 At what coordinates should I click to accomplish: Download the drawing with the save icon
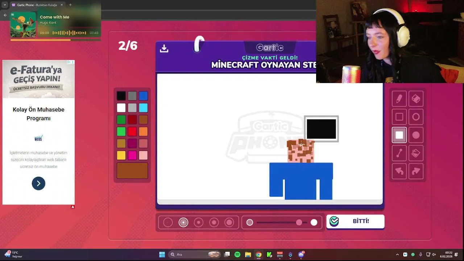[x=164, y=48]
